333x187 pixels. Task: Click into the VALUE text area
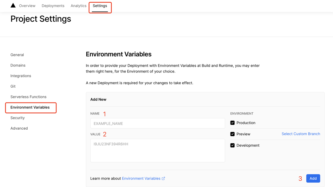tap(157, 150)
